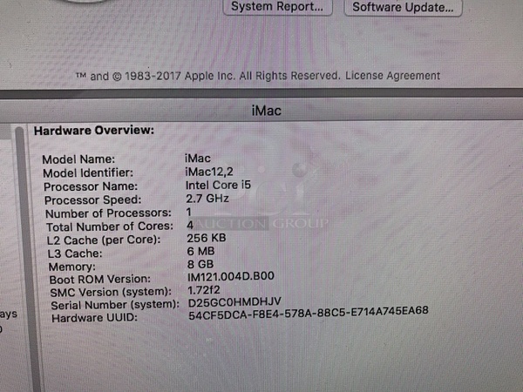Select the IM121.004D.B00 value
523x392 pixels.
point(231,276)
